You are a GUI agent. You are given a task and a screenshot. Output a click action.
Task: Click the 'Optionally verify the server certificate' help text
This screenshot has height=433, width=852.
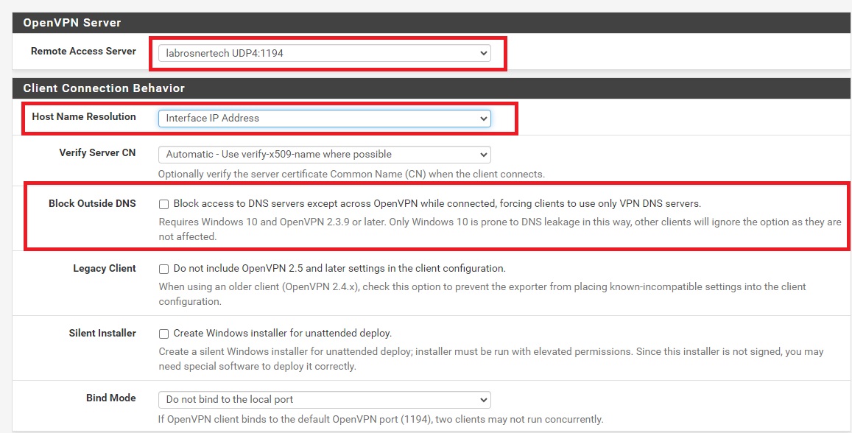click(x=351, y=175)
